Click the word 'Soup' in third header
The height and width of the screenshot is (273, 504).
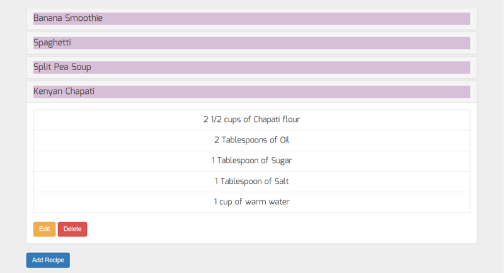click(81, 67)
